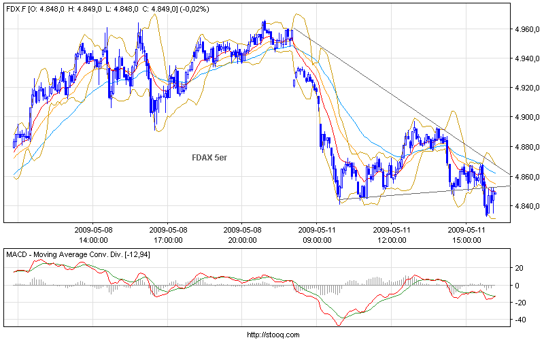Click the 4.880,0 price axis label
This screenshot has height=340, width=544.
pos(527,147)
